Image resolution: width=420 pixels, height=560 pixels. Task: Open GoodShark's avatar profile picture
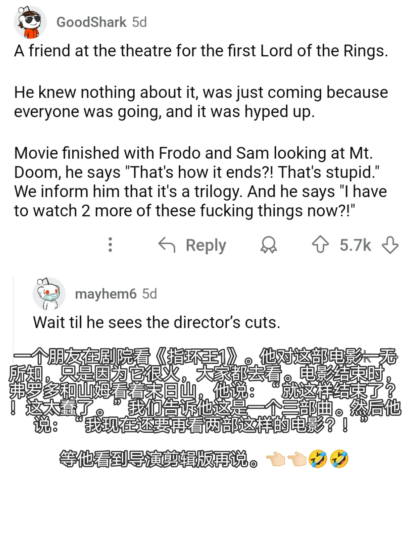pos(30,22)
